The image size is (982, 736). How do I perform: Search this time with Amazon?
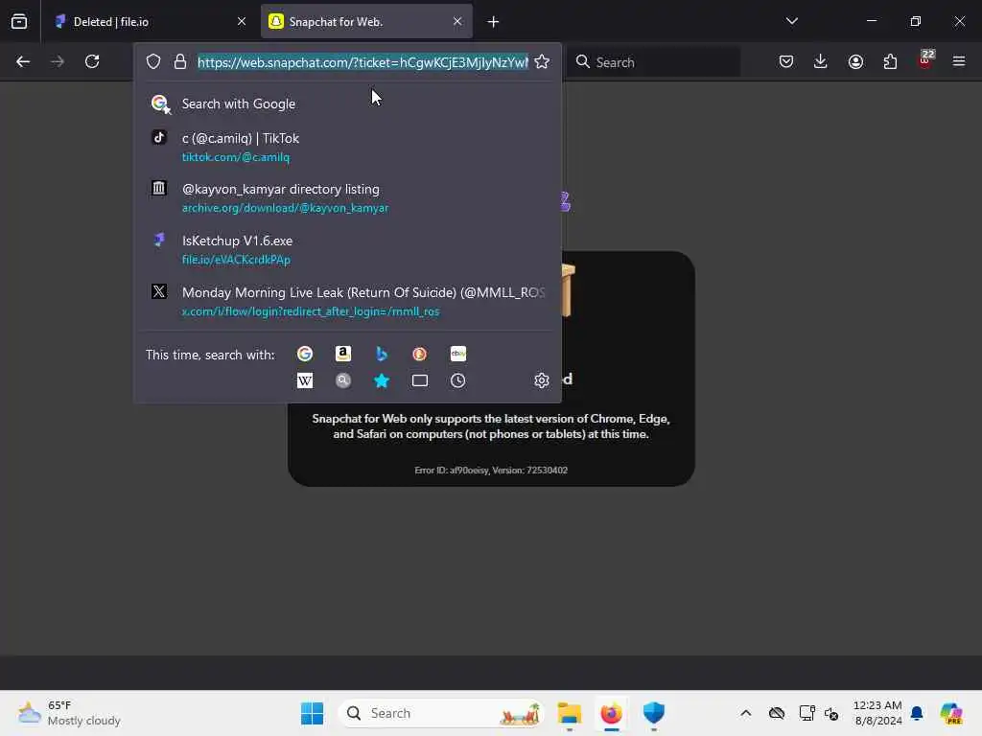[343, 355]
